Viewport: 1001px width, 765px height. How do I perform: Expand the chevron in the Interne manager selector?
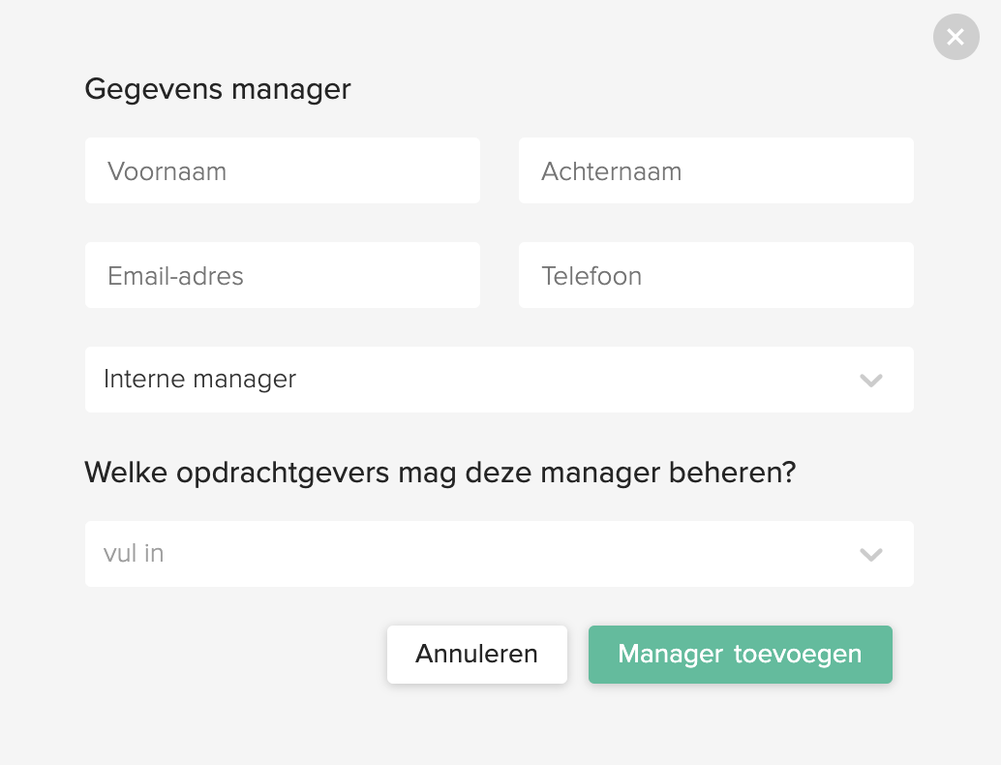coord(870,381)
